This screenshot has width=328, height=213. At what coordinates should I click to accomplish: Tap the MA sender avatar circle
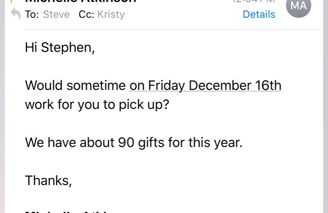coord(298,6)
